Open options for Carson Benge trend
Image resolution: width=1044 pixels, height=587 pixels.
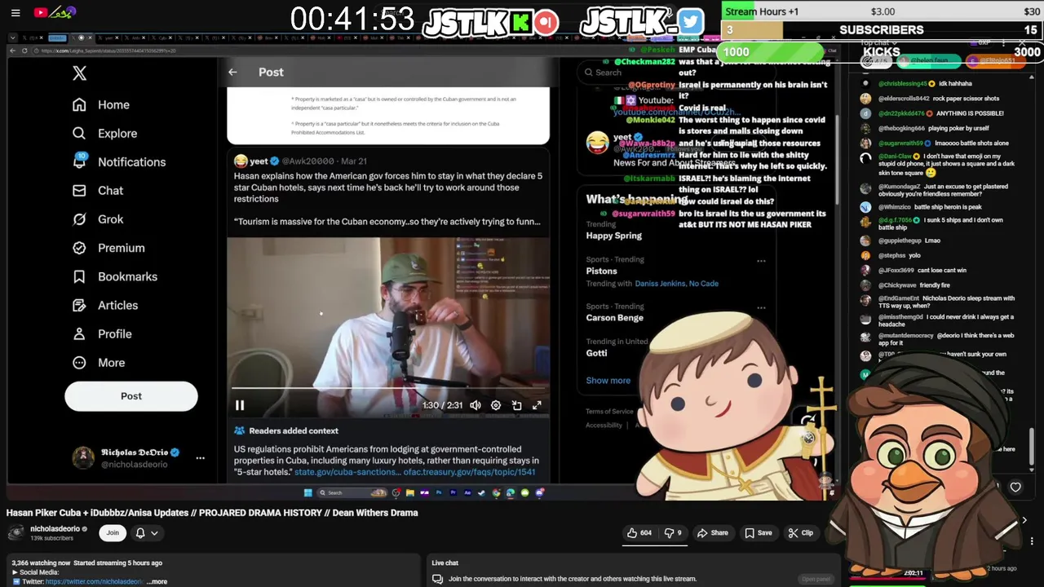761,308
